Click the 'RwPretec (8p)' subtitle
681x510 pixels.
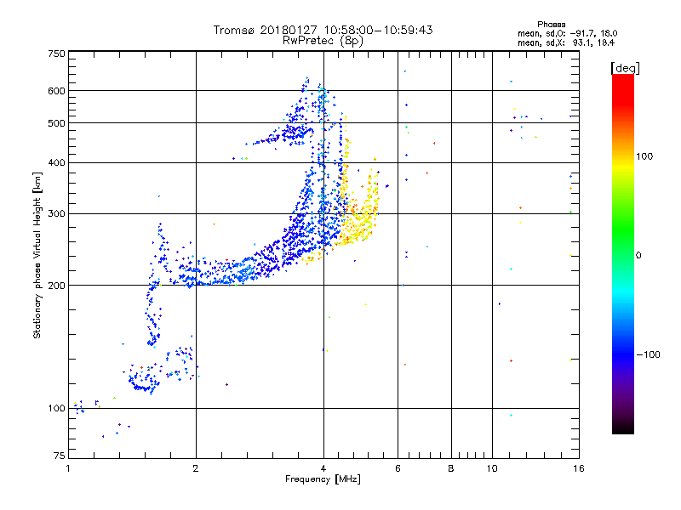pyautogui.click(x=323, y=41)
